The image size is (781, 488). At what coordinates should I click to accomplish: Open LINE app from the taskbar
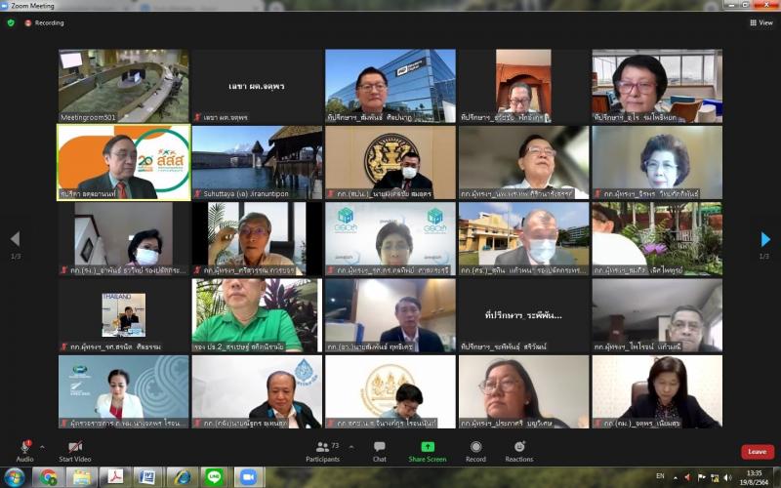tap(215, 477)
